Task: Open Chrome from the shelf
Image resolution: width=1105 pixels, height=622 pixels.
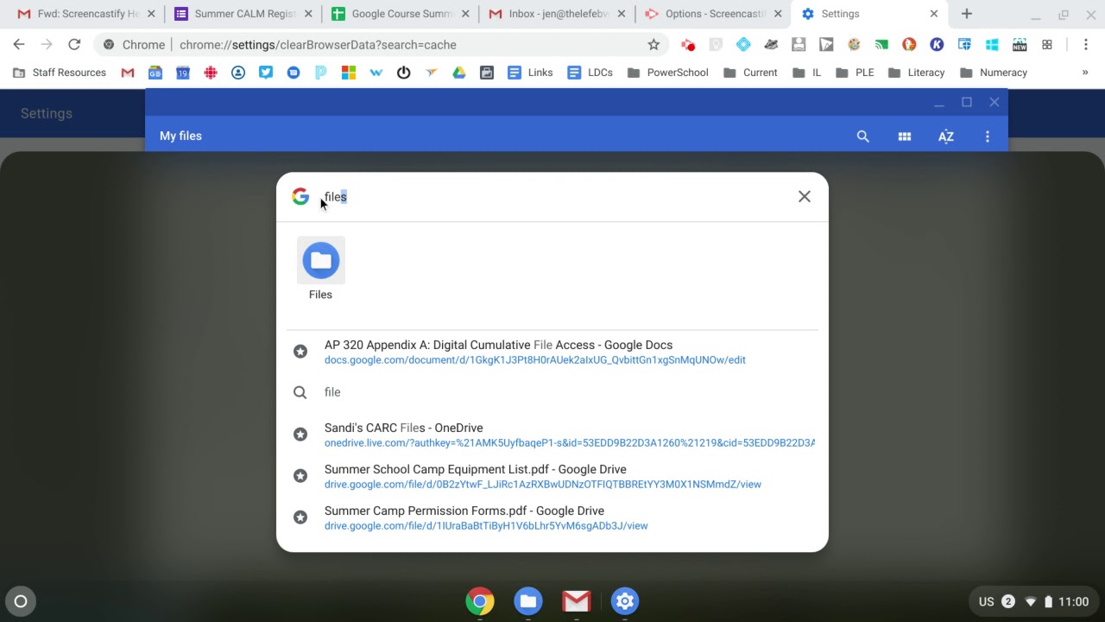Action: tap(480, 601)
